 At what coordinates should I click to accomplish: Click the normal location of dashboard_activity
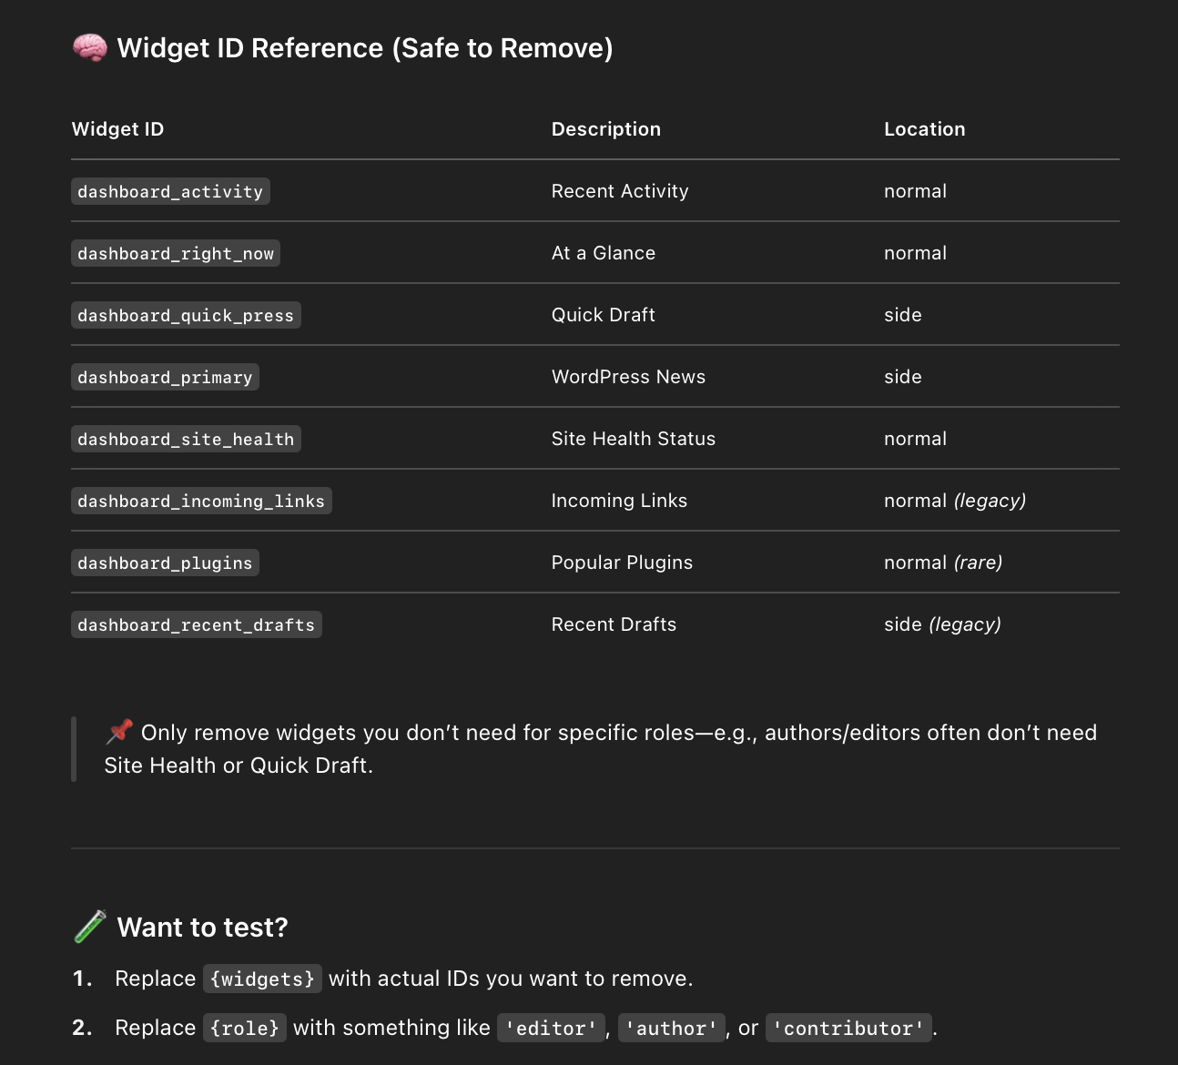(x=915, y=191)
